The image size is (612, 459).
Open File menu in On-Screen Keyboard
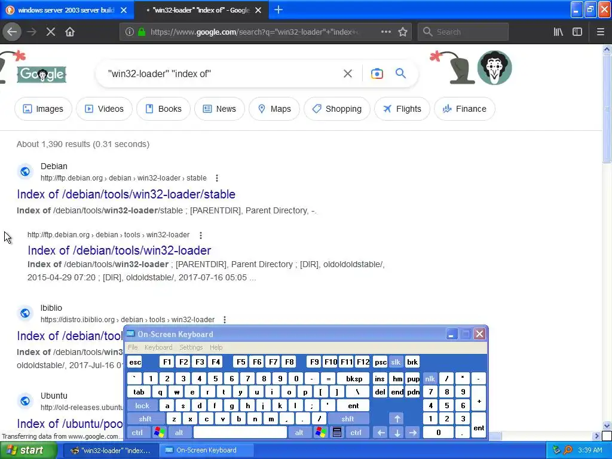click(133, 347)
